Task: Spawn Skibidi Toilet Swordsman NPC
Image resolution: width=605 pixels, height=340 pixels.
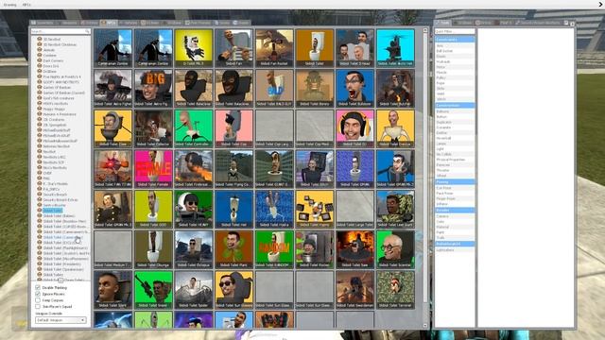Action: pos(355,290)
